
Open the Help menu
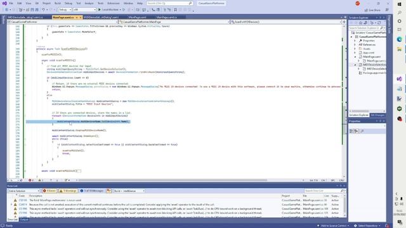coord(140,3)
